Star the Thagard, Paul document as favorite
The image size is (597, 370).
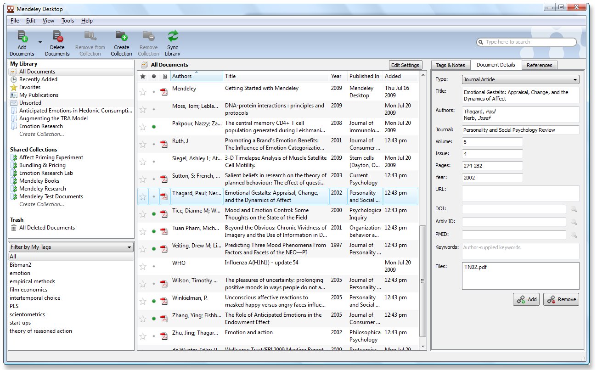[143, 196]
